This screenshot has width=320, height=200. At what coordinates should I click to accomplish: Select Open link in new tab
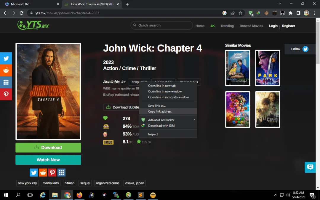[x=168, y=86]
